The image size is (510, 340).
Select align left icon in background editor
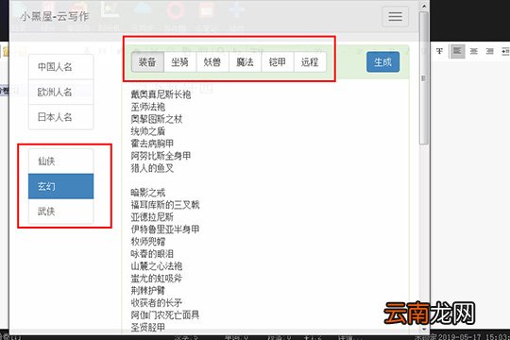point(457,51)
